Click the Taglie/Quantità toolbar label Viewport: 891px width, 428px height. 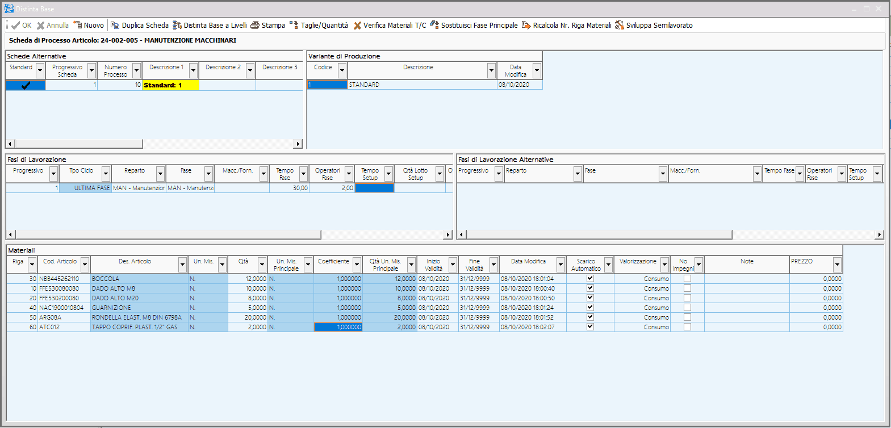pyautogui.click(x=324, y=26)
